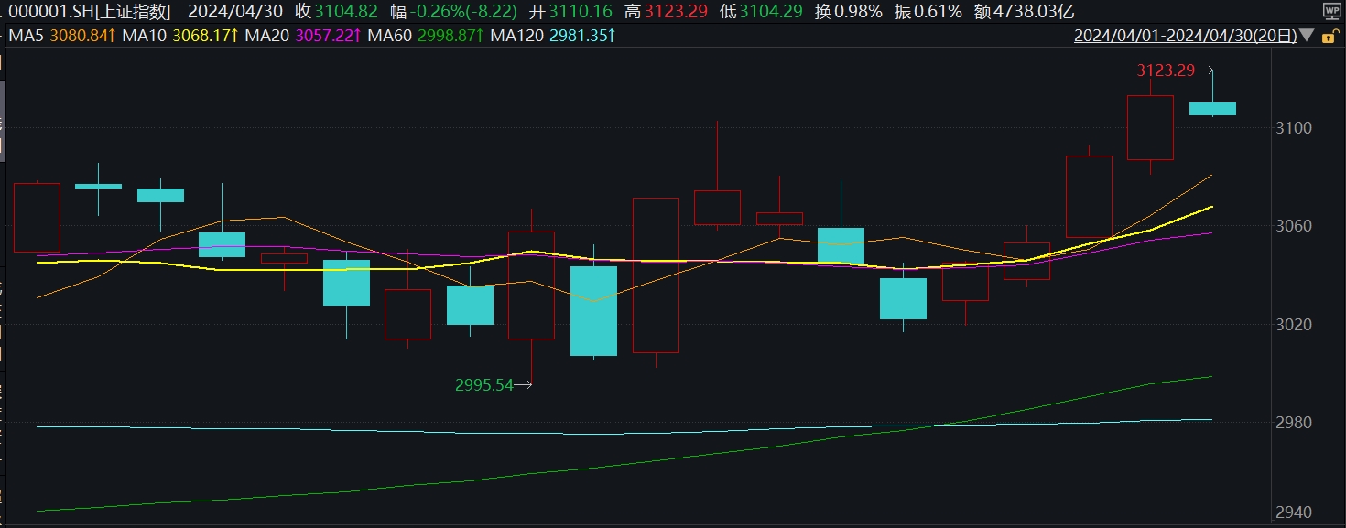Click the 2980 price axis label
Screen dimensions: 1346x528
[x=1293, y=423]
